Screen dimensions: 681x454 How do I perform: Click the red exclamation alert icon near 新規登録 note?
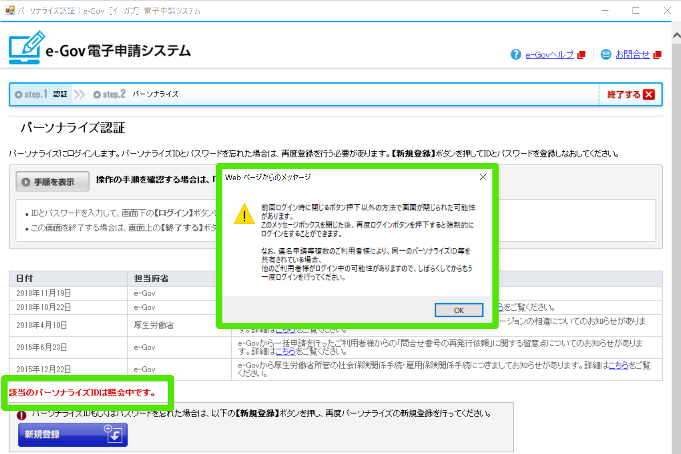coord(21,415)
